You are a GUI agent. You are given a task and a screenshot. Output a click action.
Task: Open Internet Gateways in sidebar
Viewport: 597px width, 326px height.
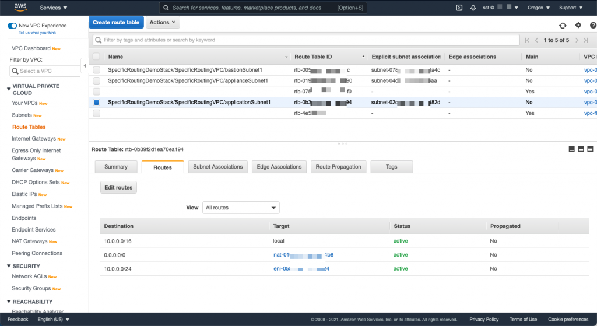point(34,139)
